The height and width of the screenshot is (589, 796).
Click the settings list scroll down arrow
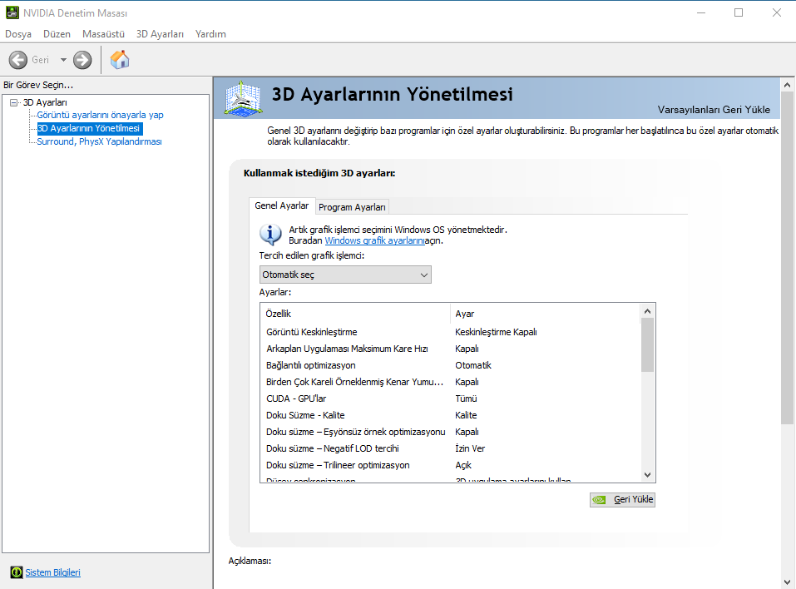tap(647, 475)
